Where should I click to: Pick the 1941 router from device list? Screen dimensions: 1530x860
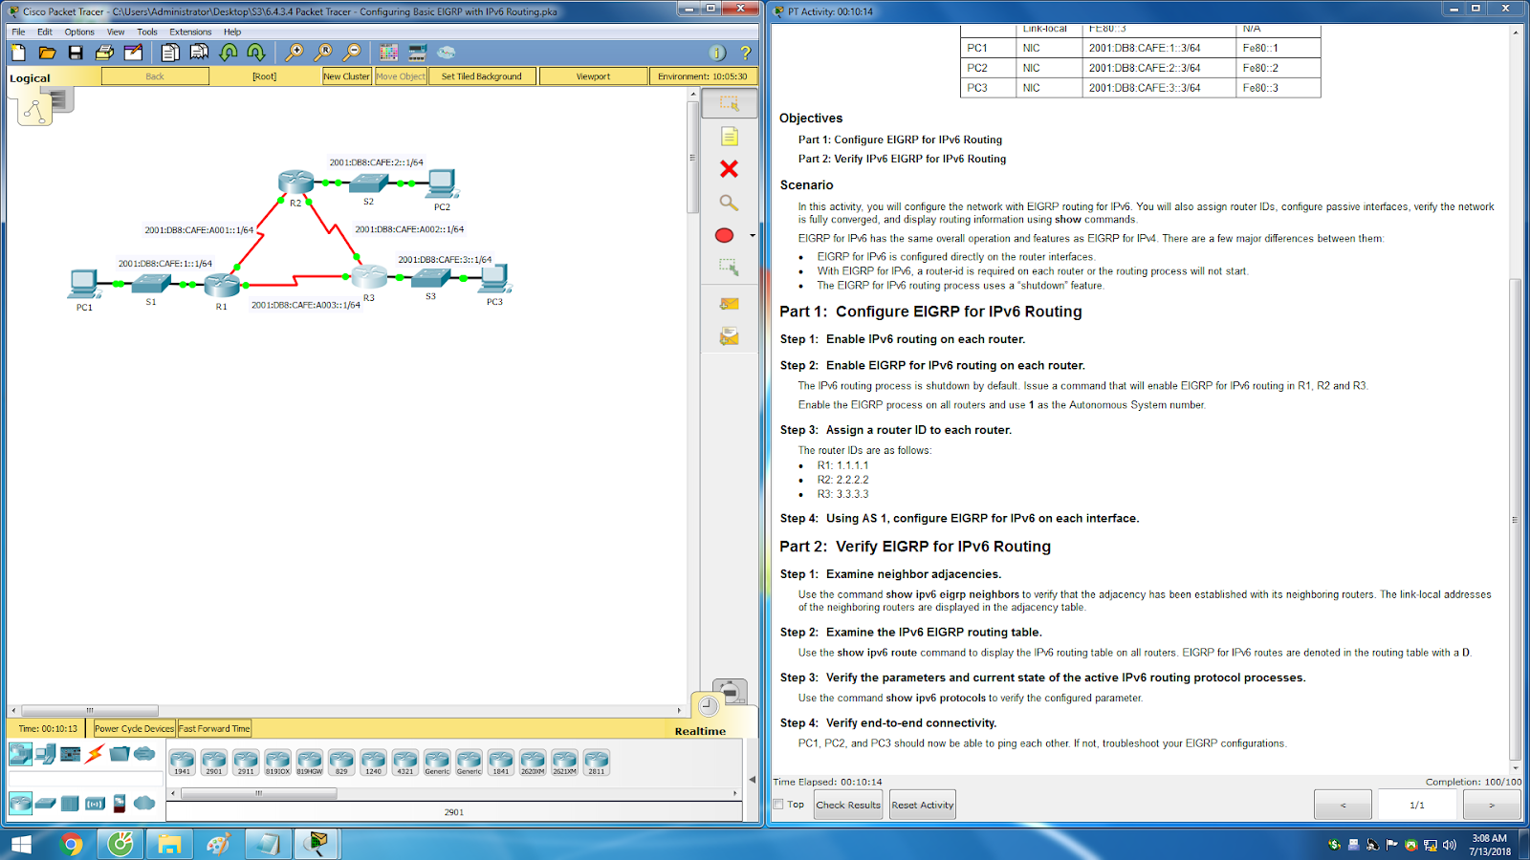point(182,763)
